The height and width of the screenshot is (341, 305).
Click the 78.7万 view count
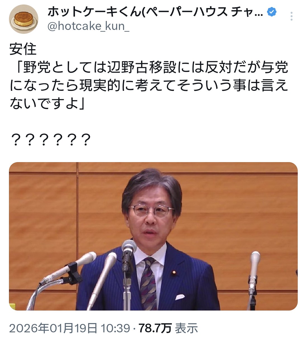click(155, 328)
